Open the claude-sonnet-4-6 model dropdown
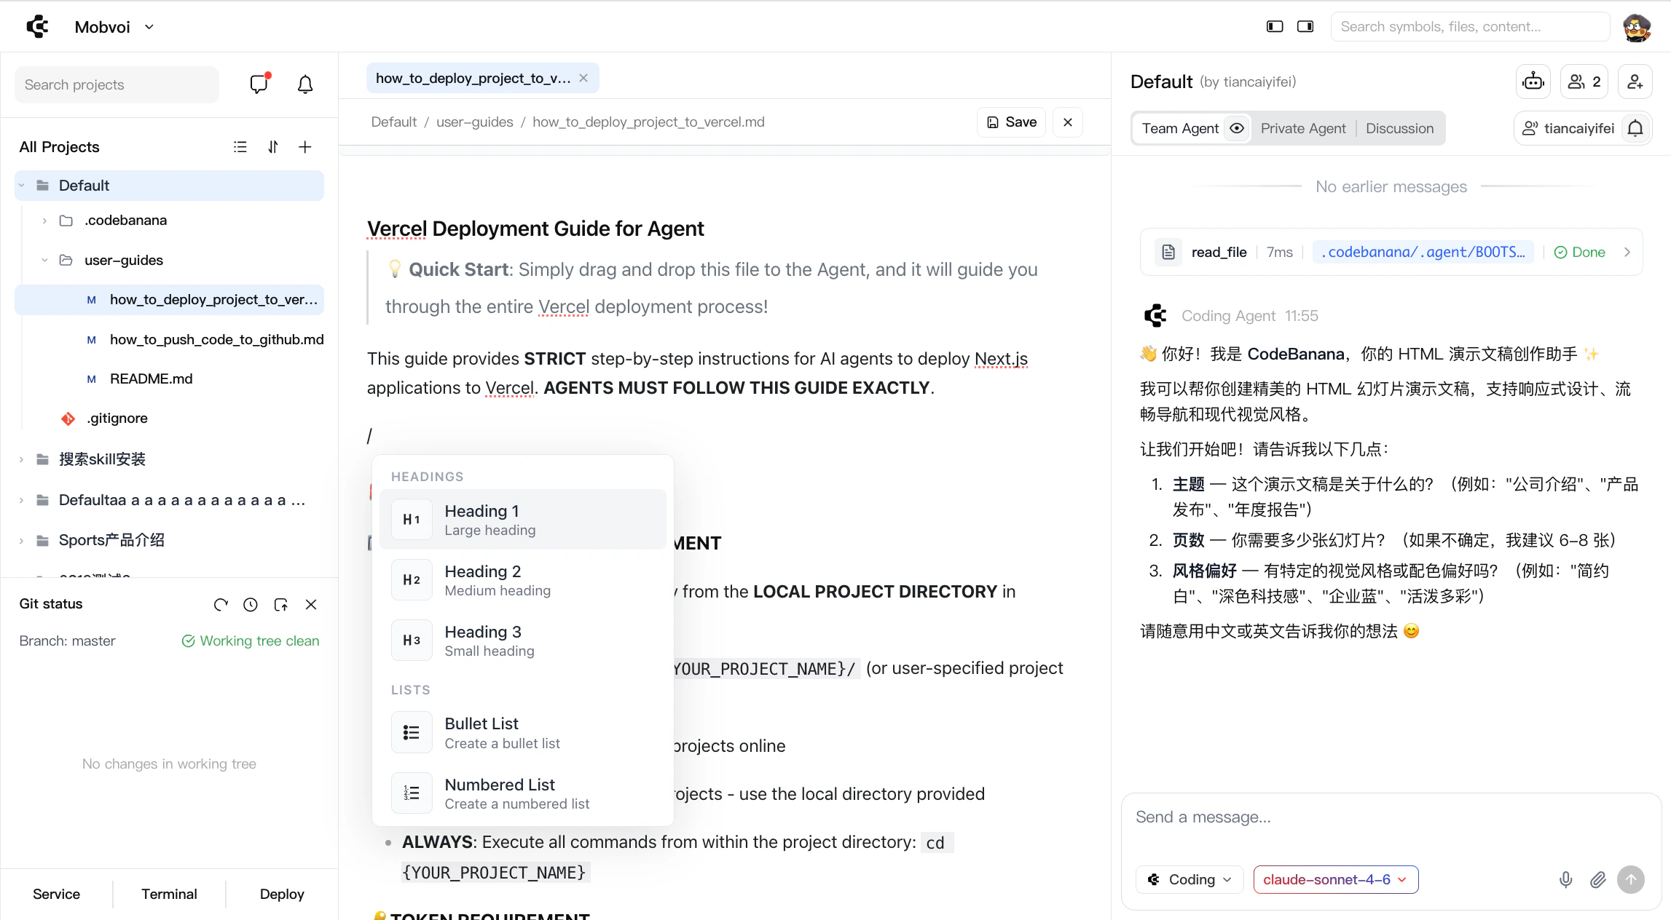Viewport: 1671px width, 920px height. [1335, 879]
